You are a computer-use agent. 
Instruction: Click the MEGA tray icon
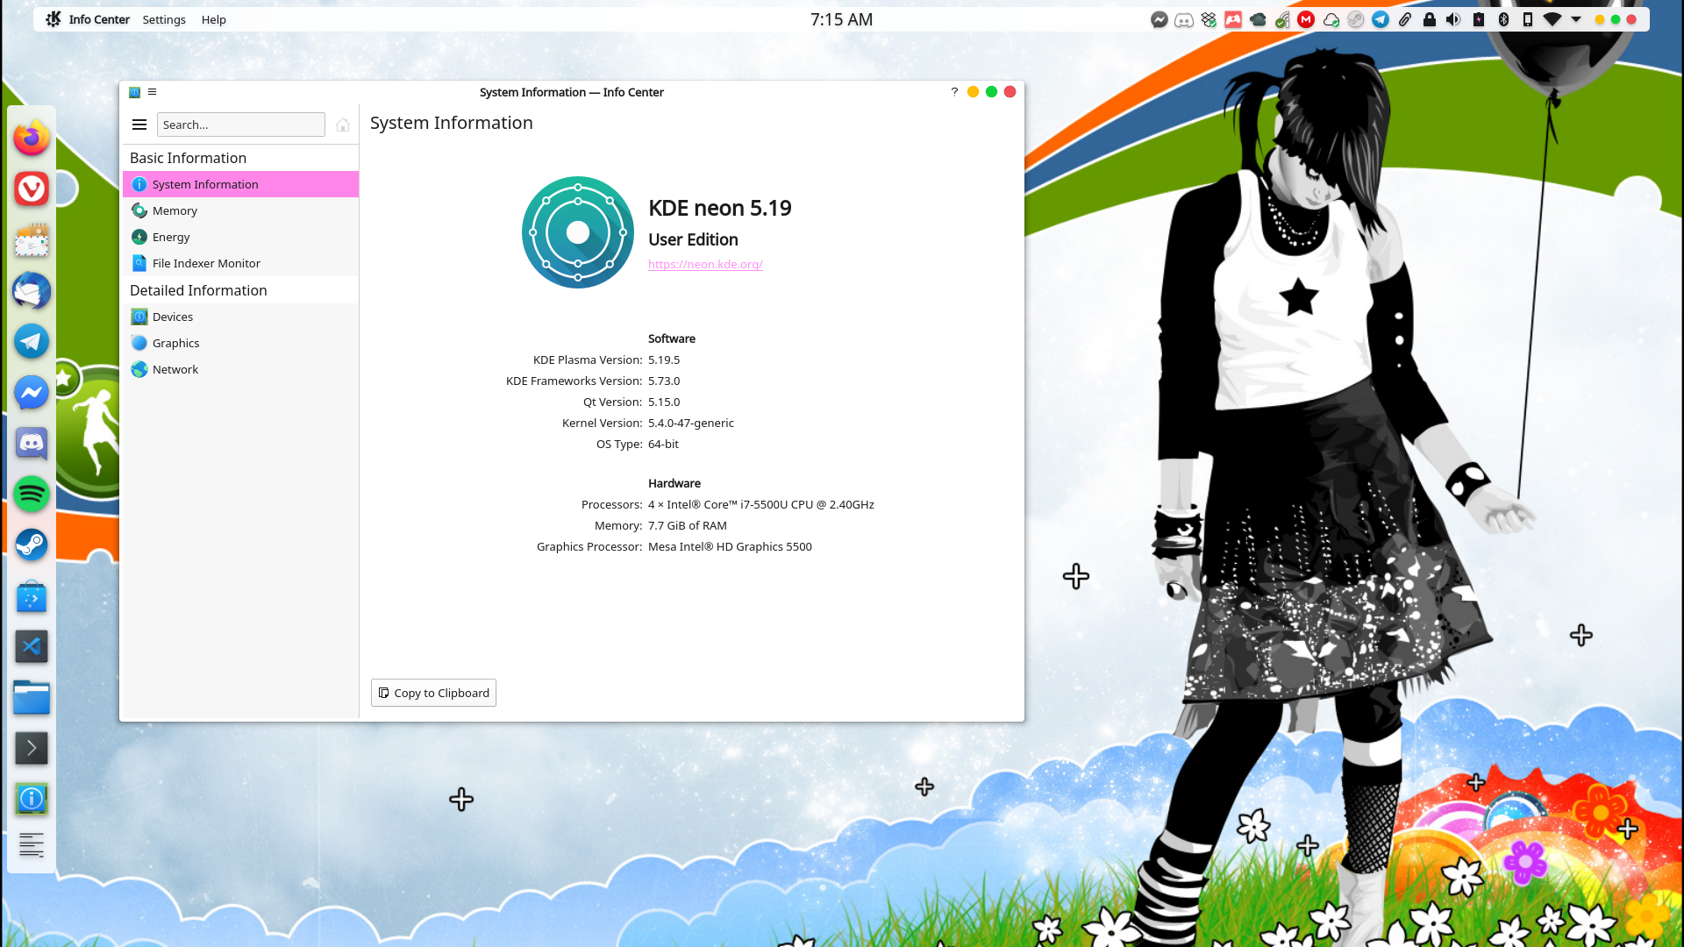[1306, 19]
